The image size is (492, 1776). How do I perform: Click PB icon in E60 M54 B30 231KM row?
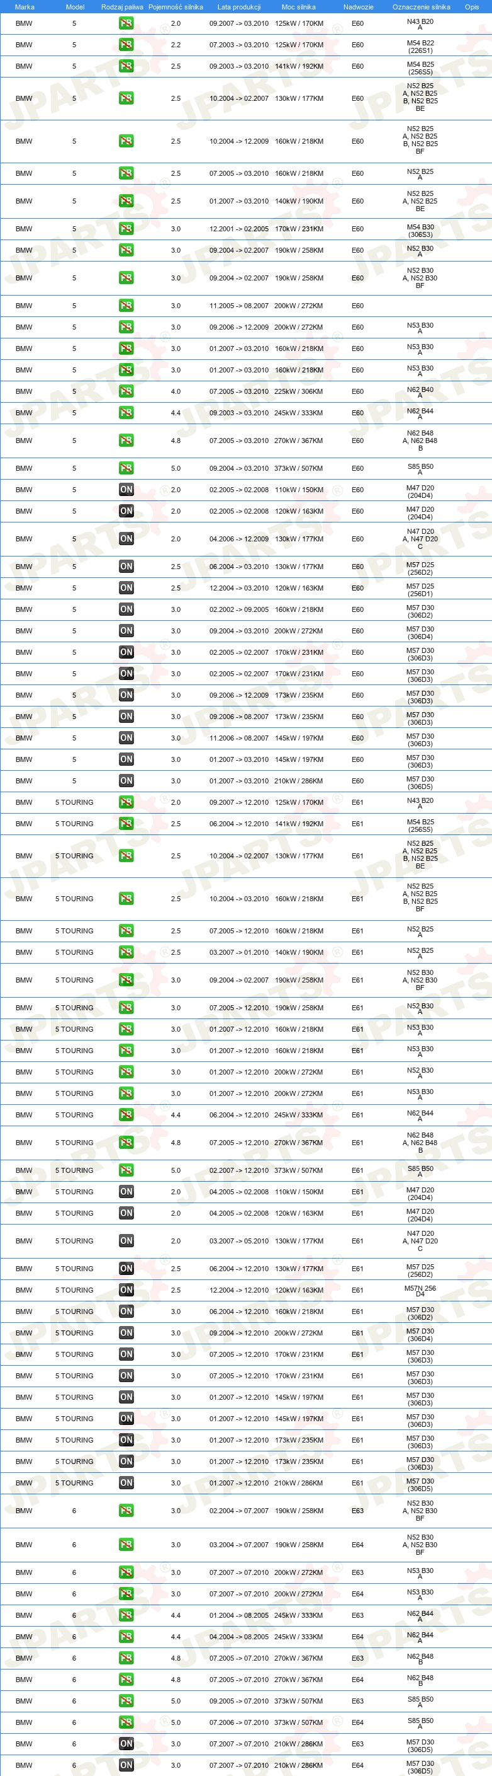pyautogui.click(x=126, y=229)
